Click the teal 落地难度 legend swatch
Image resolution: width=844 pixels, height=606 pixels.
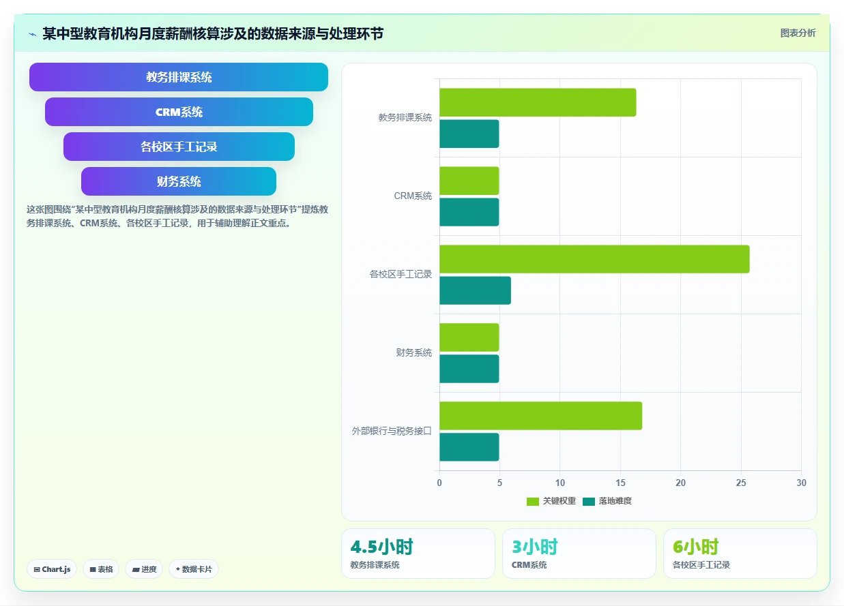[x=589, y=502]
